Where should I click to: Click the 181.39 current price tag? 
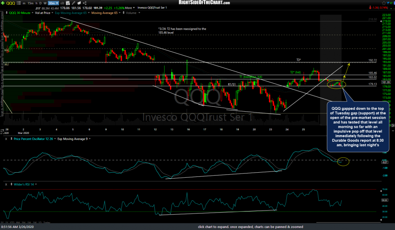point(386,82)
